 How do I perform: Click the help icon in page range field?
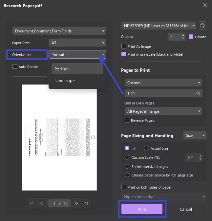click(198, 93)
